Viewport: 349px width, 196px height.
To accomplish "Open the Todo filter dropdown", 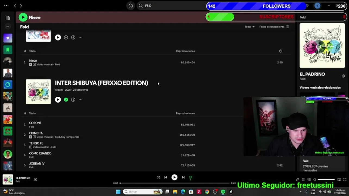I will [250, 27].
